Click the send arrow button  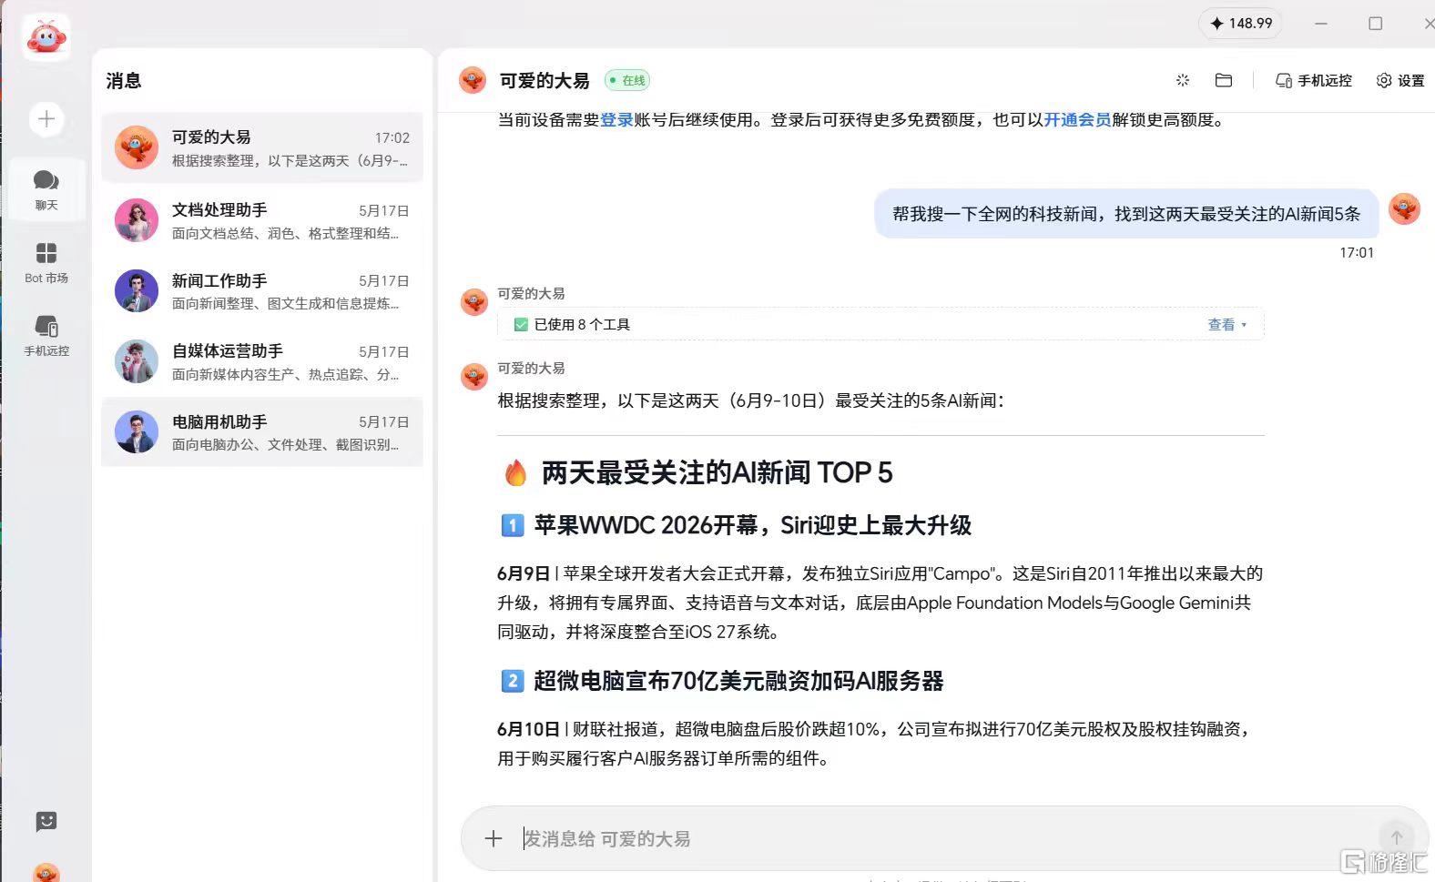pos(1397,837)
